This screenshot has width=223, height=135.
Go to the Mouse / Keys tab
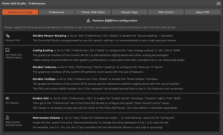[129, 12]
